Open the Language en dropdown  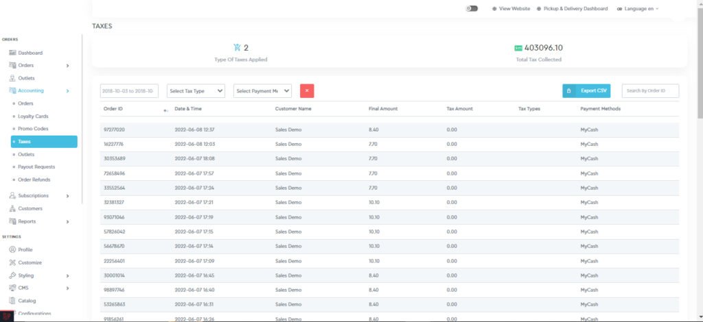(638, 9)
